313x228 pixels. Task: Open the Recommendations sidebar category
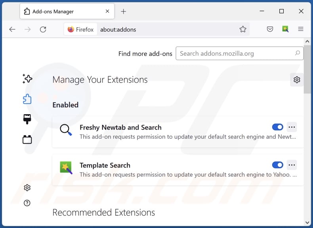pos(27,79)
